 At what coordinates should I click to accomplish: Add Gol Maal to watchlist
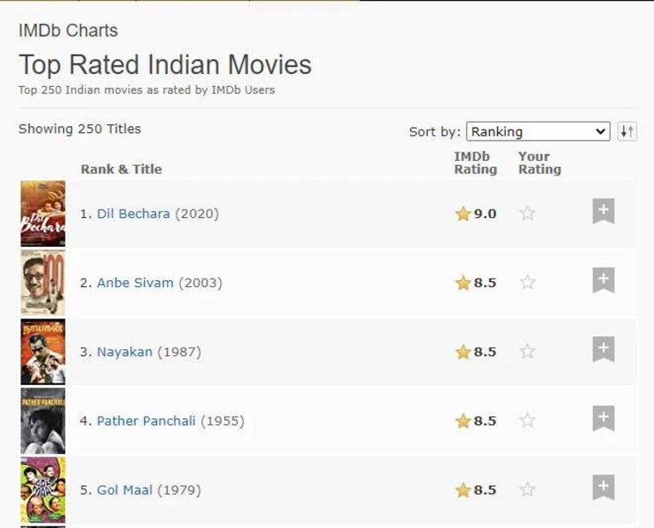pos(603,487)
